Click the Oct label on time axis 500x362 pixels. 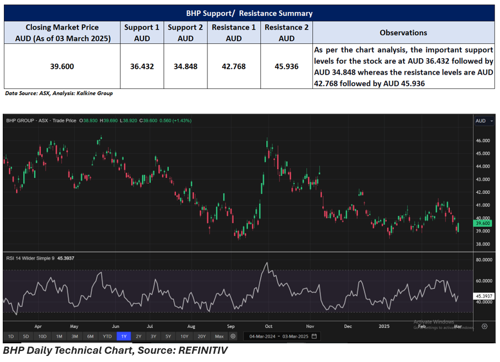pyautogui.click(x=268, y=326)
